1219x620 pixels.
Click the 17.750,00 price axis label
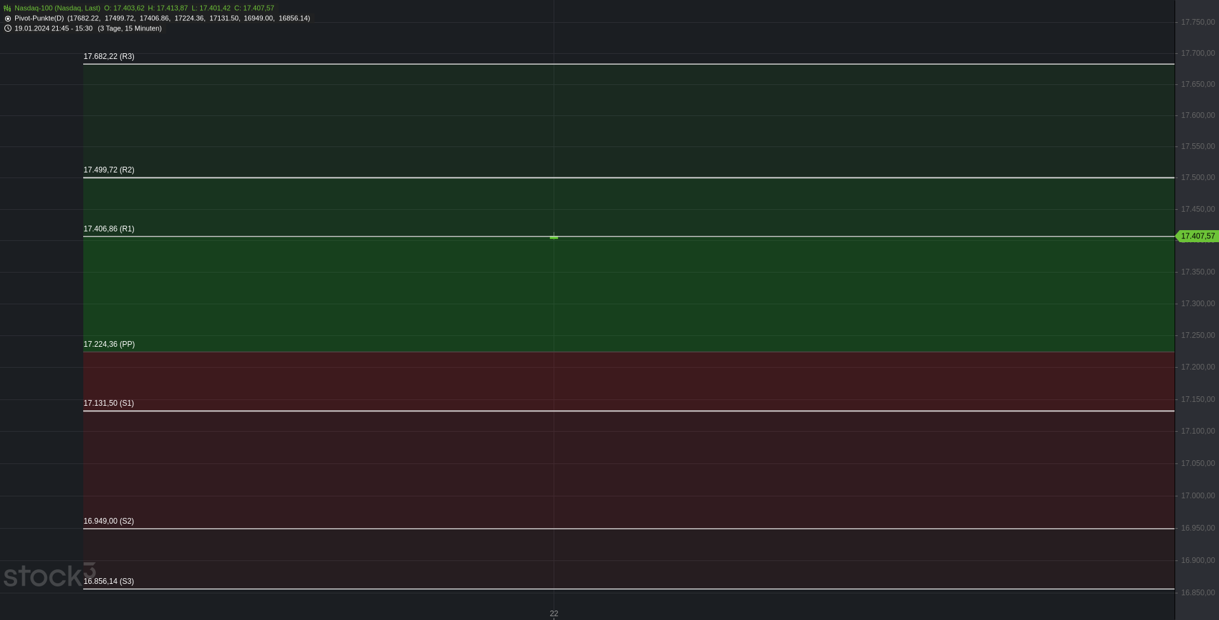tap(1197, 22)
